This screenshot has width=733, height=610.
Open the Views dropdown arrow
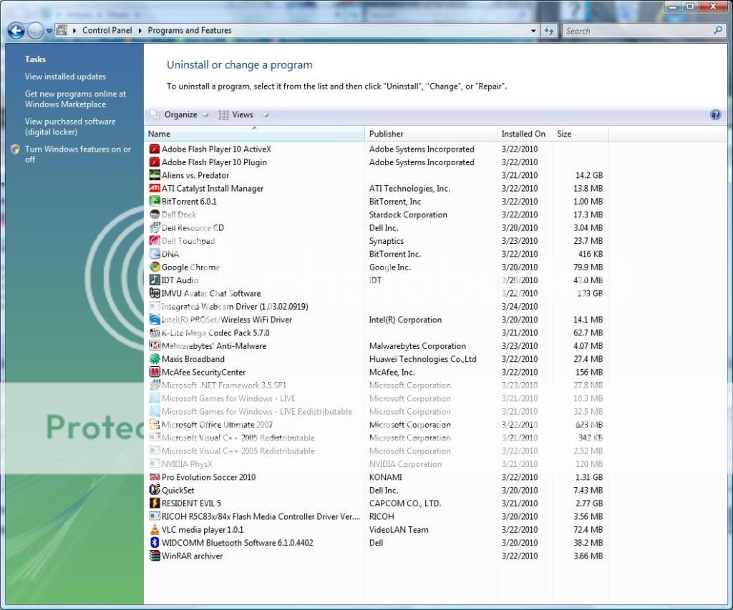(266, 115)
